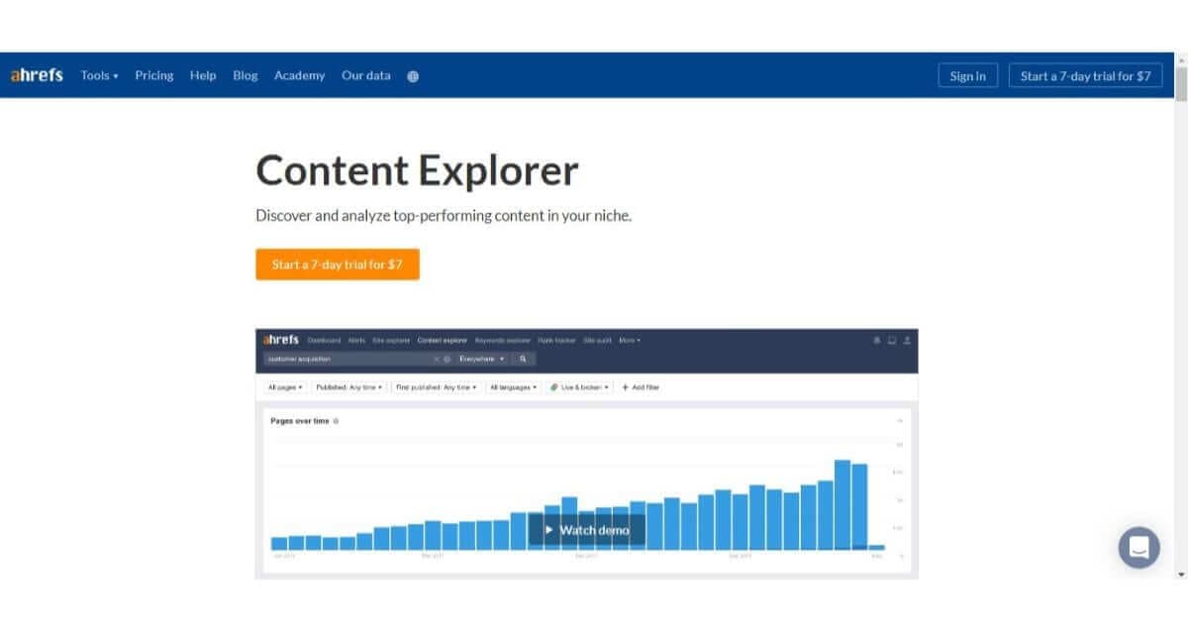Click the header Start a 7-day trial button
Image resolution: width=1188 pixels, height=632 pixels.
click(x=1086, y=75)
